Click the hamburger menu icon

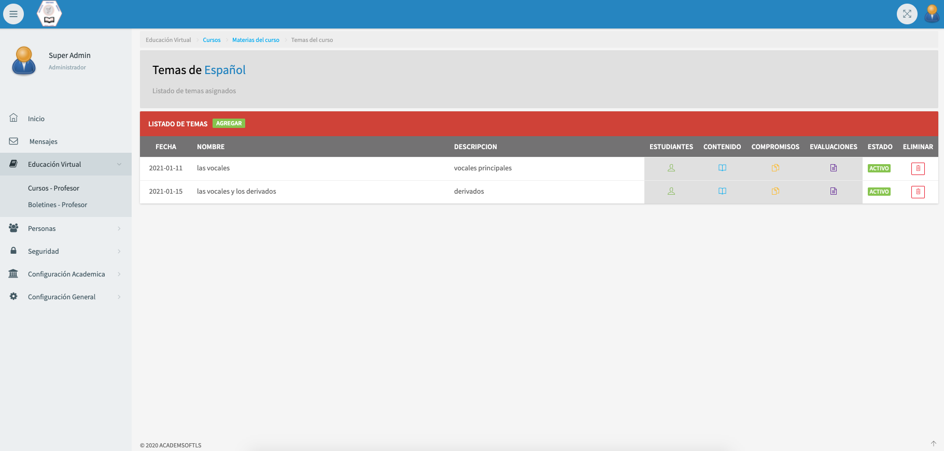tap(13, 14)
